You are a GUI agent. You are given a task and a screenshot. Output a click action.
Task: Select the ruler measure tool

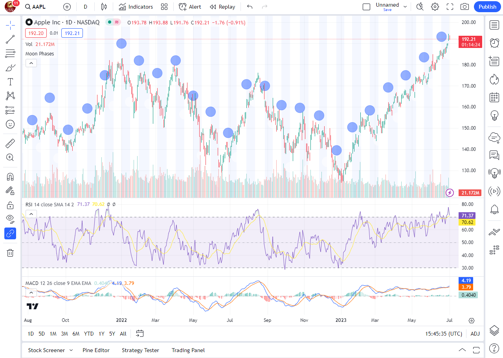coord(10,143)
